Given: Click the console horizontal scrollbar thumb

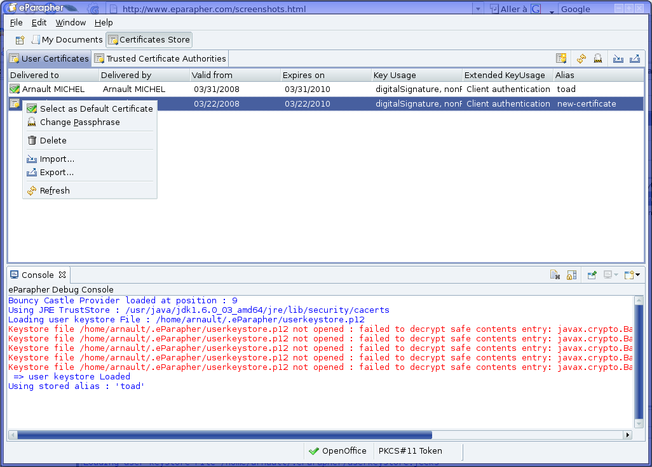Looking at the screenshot, I should [224, 435].
